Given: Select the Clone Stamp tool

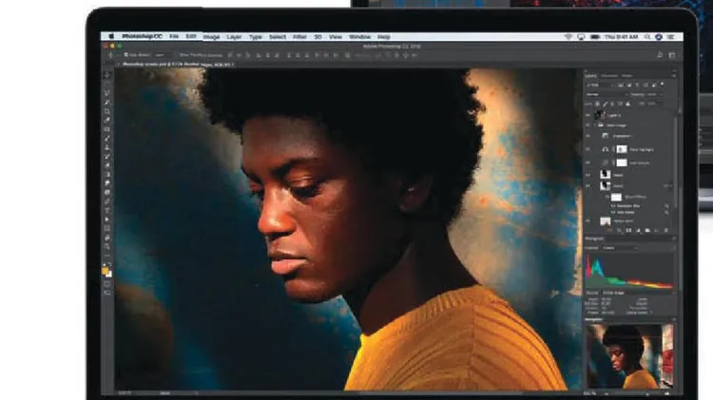Looking at the screenshot, I should point(107,147).
